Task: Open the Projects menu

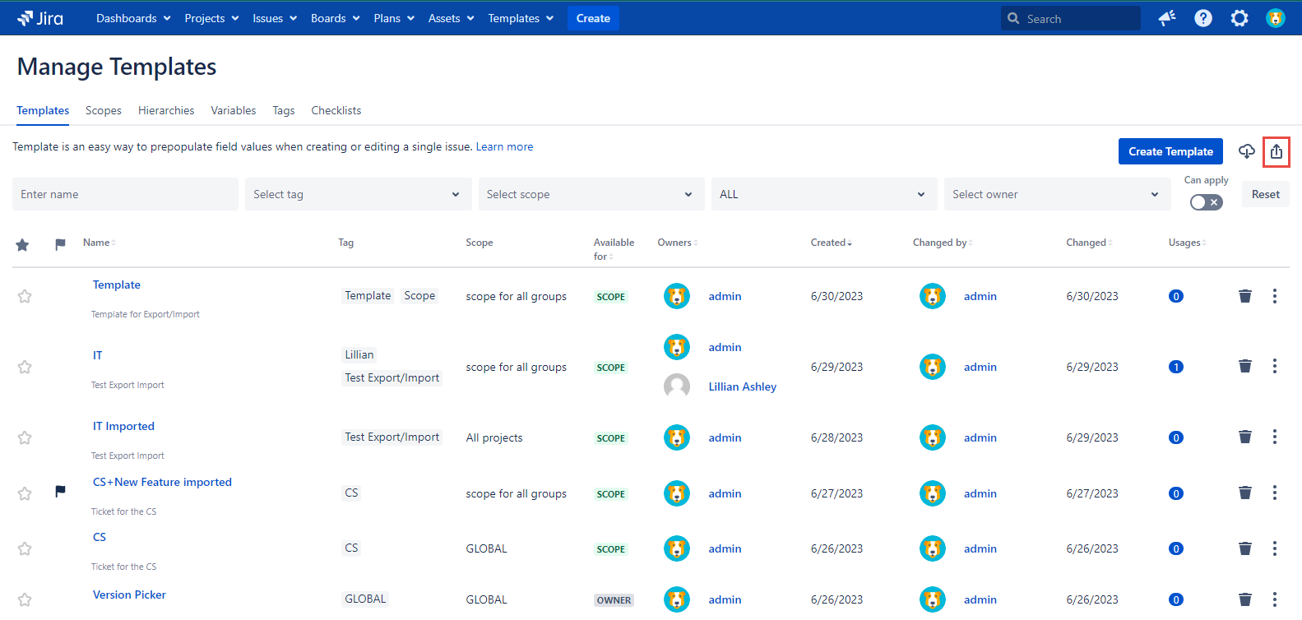Action: pos(211,18)
